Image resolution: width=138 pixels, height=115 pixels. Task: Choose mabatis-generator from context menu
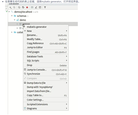[46, 27]
